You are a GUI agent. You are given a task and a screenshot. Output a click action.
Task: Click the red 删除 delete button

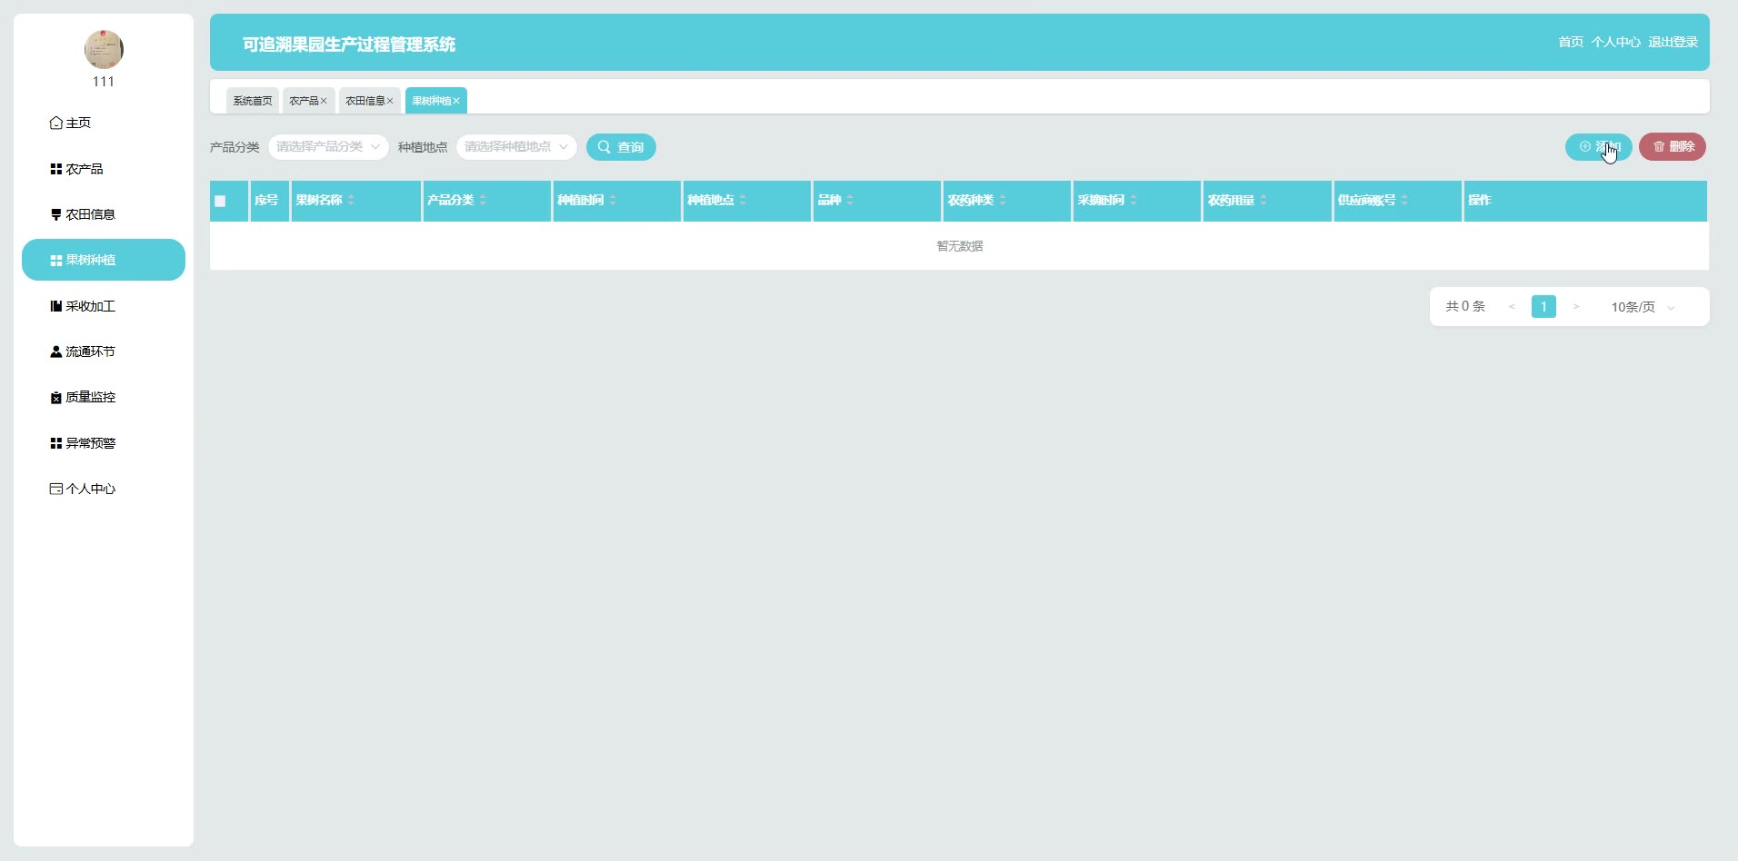(1673, 147)
